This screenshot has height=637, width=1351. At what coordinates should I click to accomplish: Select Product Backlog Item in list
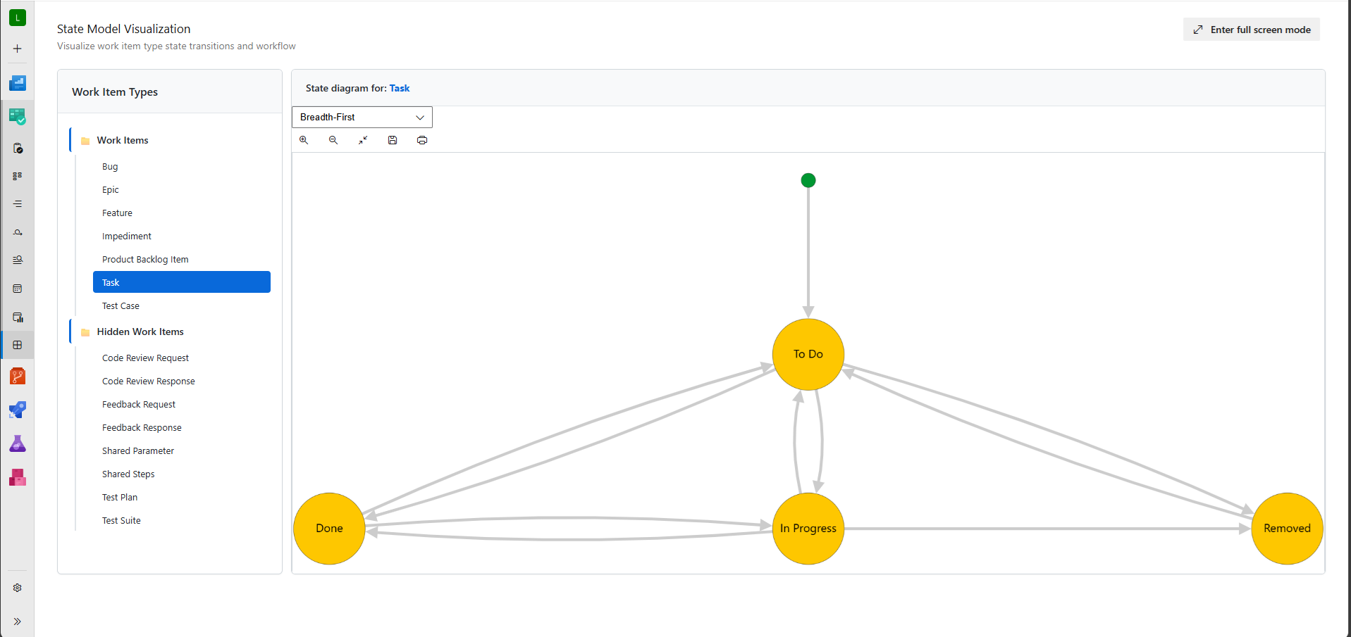(x=145, y=260)
